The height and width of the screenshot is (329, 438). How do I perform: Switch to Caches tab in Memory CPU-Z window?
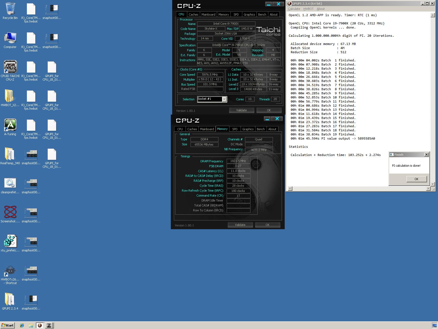[192, 129]
